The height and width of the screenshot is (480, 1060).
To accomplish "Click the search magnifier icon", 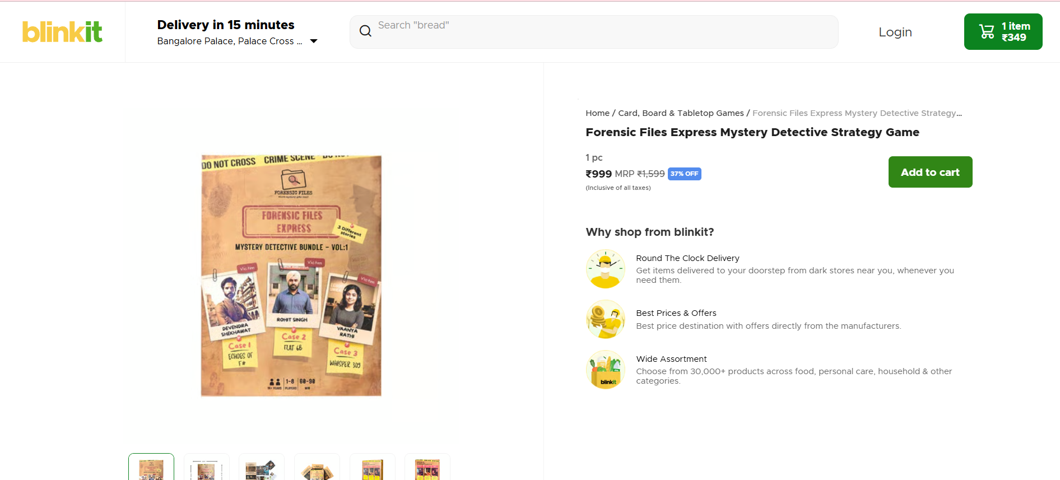I will tap(365, 31).
